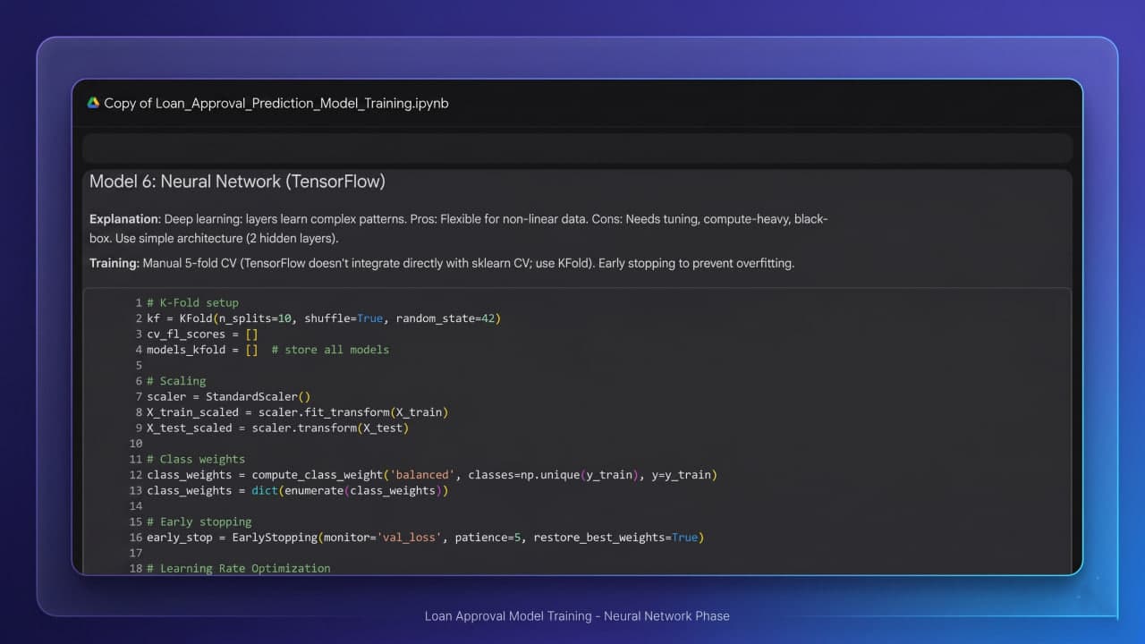Click line number 17 in the code gutter
This screenshot has height=644, width=1145.
(136, 553)
